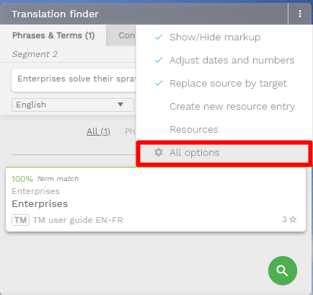Click the Translation finder title bar
This screenshot has height=295, width=313.
[144, 14]
